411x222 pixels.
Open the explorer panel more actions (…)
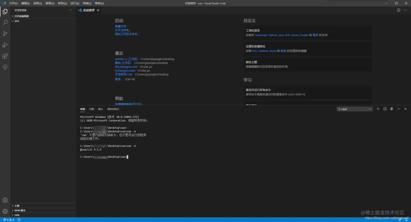[70, 10]
